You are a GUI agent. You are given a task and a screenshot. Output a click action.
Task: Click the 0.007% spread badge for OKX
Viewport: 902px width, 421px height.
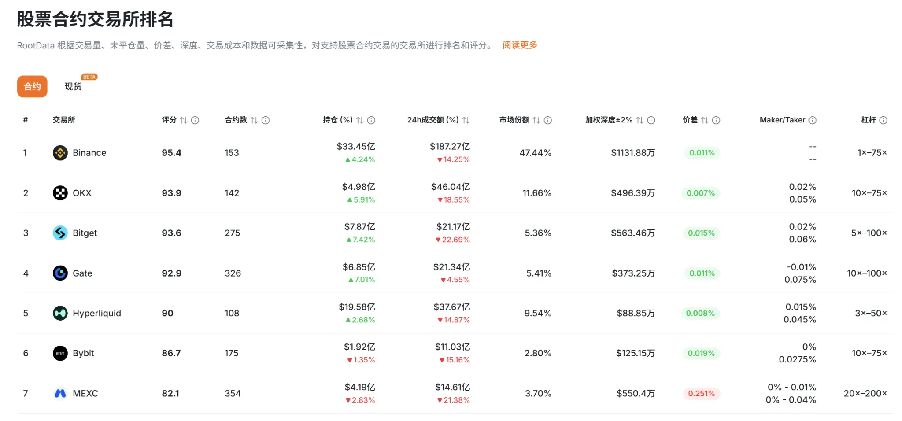click(x=701, y=193)
